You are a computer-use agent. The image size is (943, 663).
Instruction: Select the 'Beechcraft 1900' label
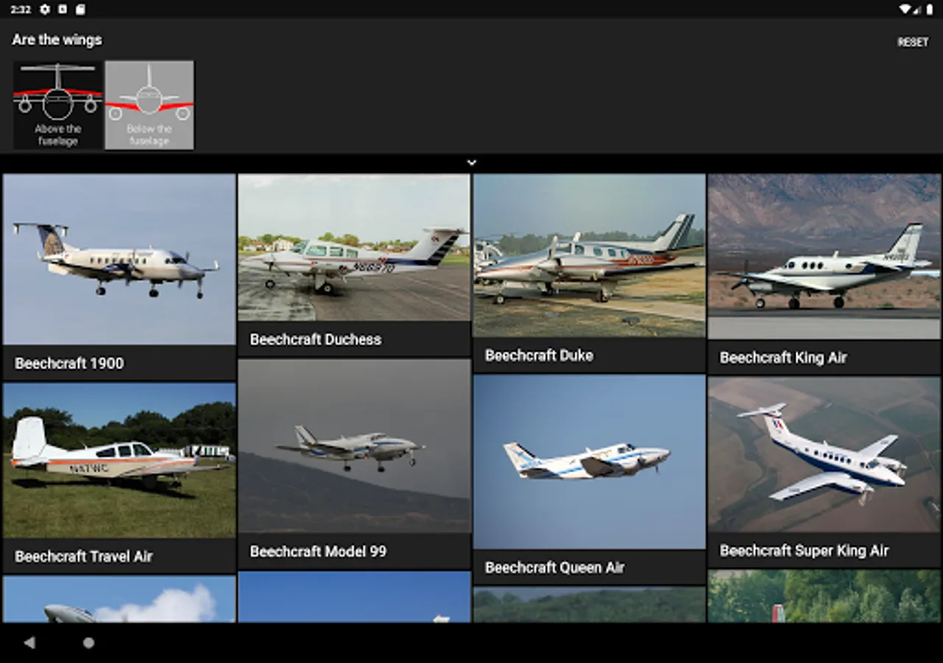tap(69, 363)
